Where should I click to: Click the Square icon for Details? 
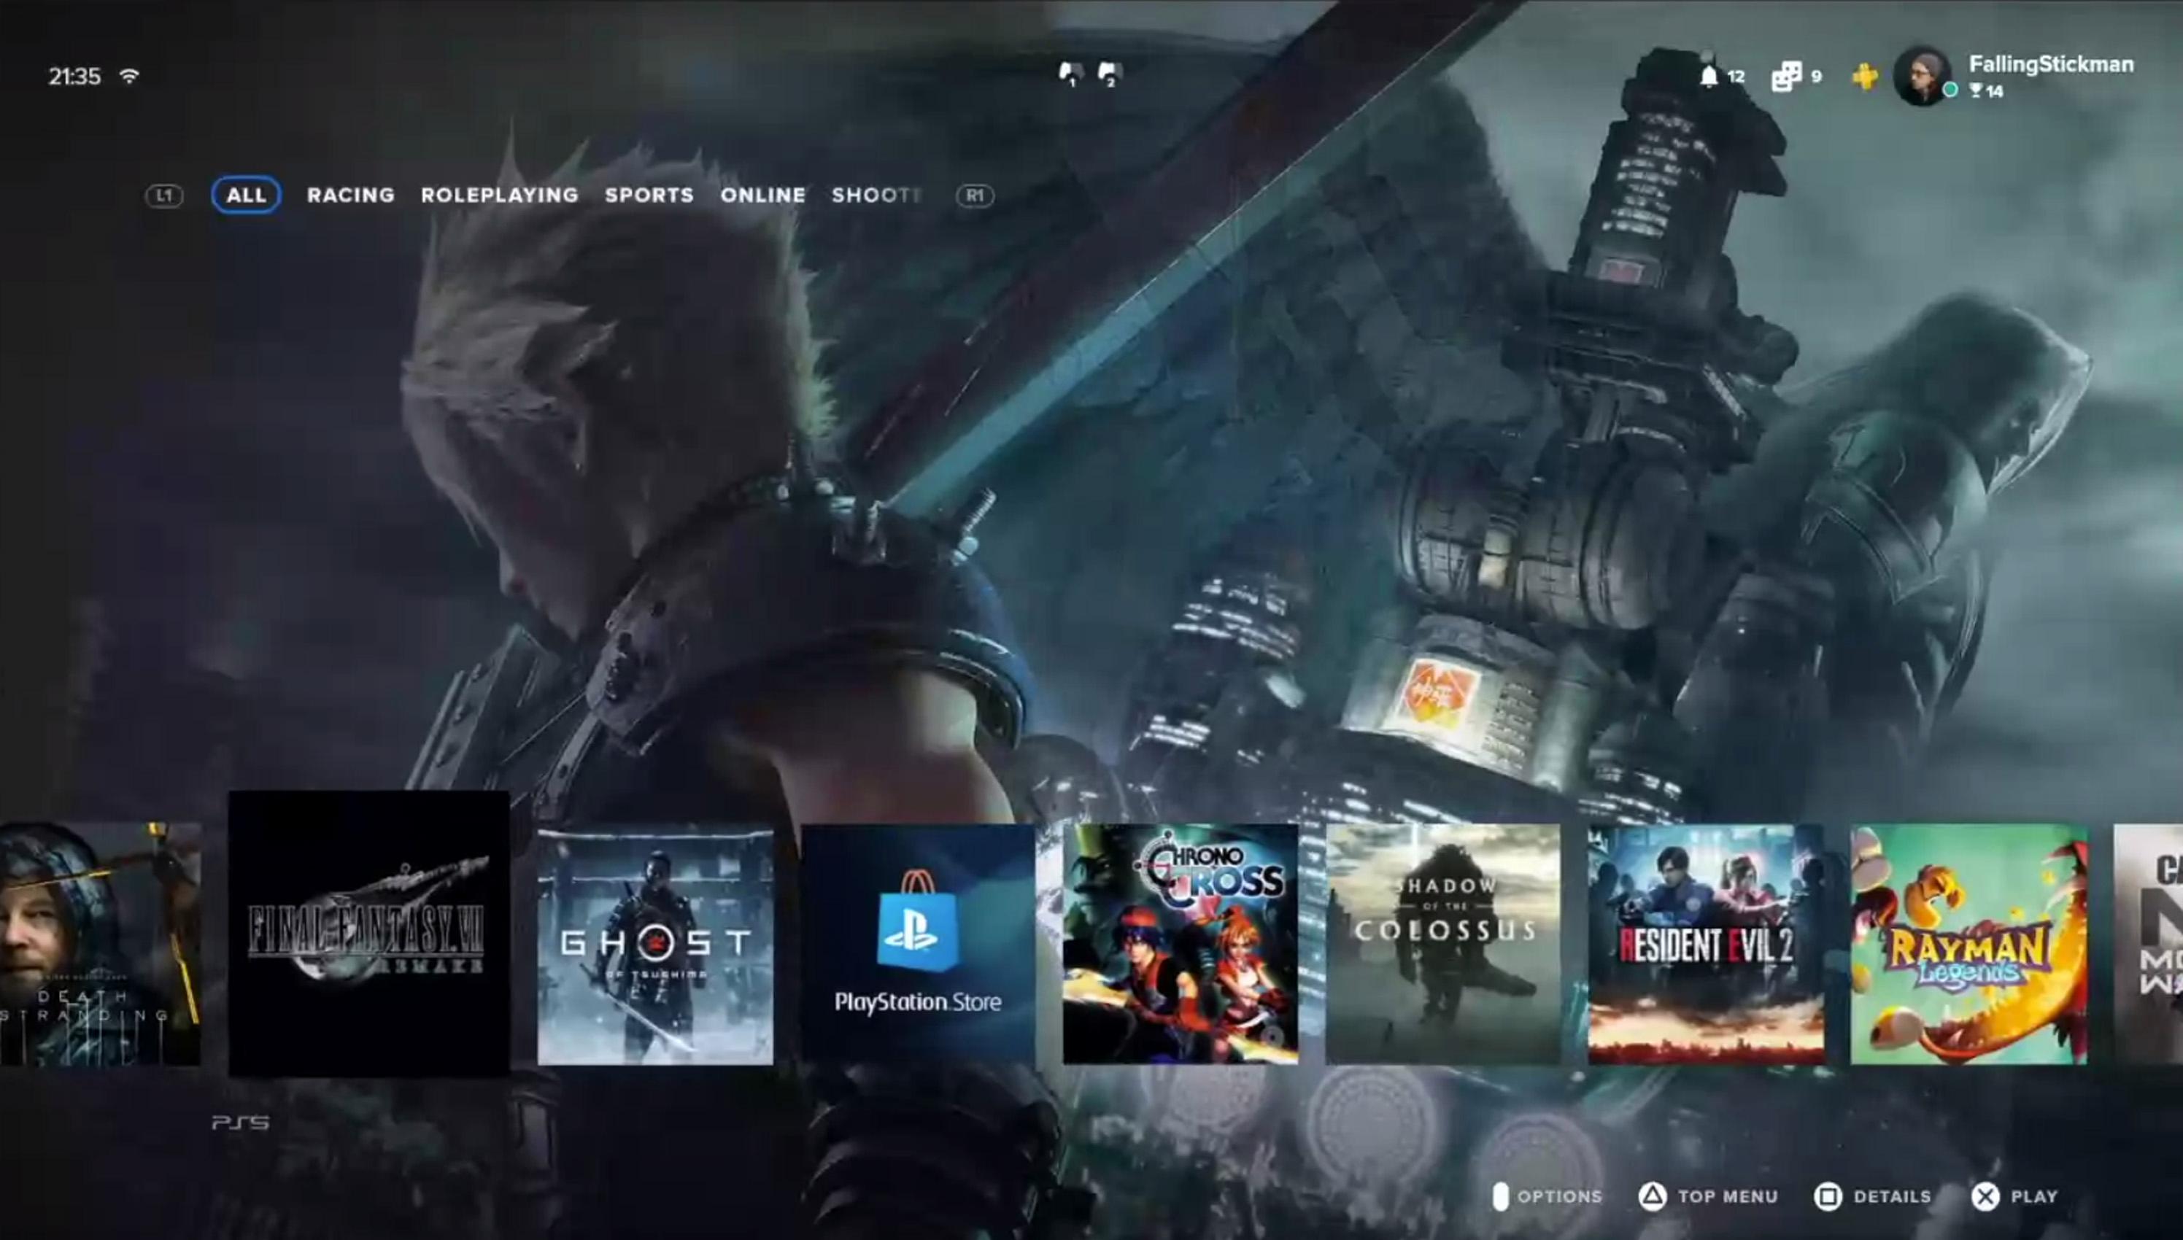(x=1827, y=1196)
